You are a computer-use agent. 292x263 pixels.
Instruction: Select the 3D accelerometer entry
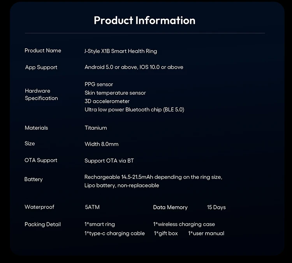(107, 101)
